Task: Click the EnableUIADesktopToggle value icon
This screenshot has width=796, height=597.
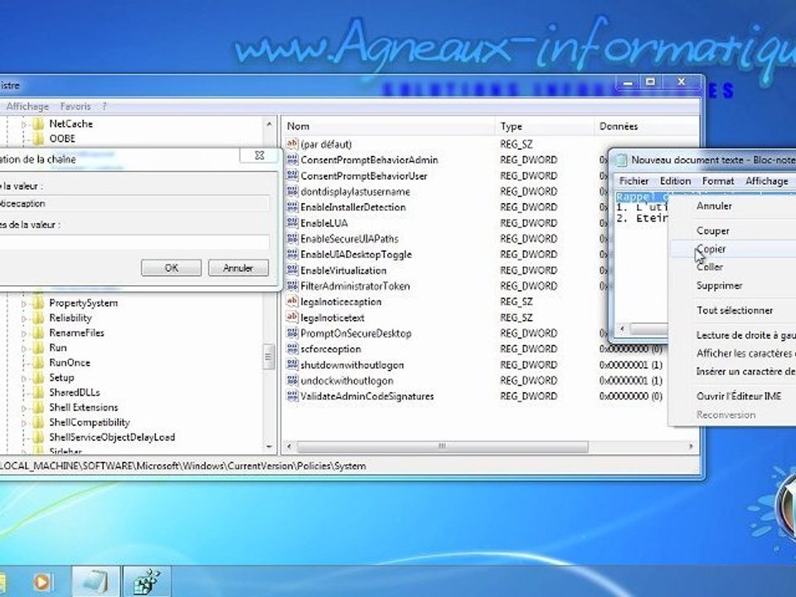Action: pyautogui.click(x=293, y=254)
